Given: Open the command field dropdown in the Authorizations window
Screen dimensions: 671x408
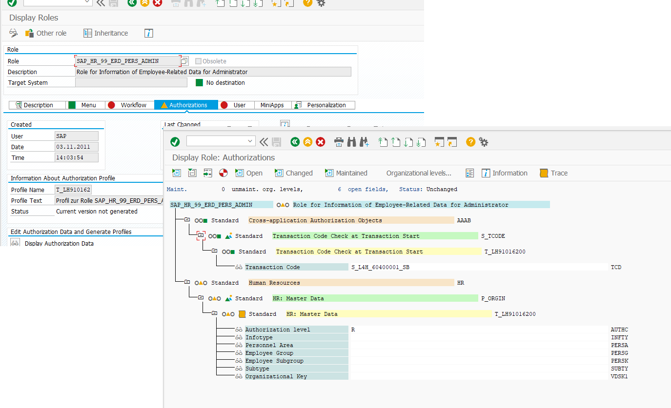Looking at the screenshot, I should [x=250, y=141].
